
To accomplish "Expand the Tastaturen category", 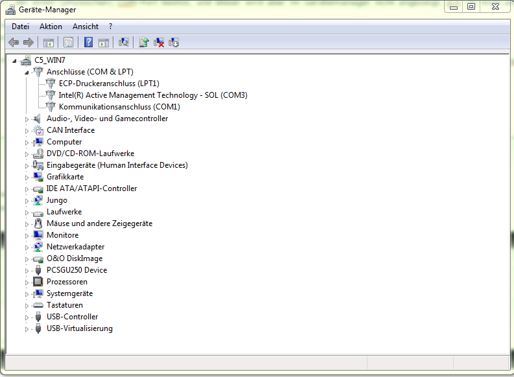I will 27,306.
